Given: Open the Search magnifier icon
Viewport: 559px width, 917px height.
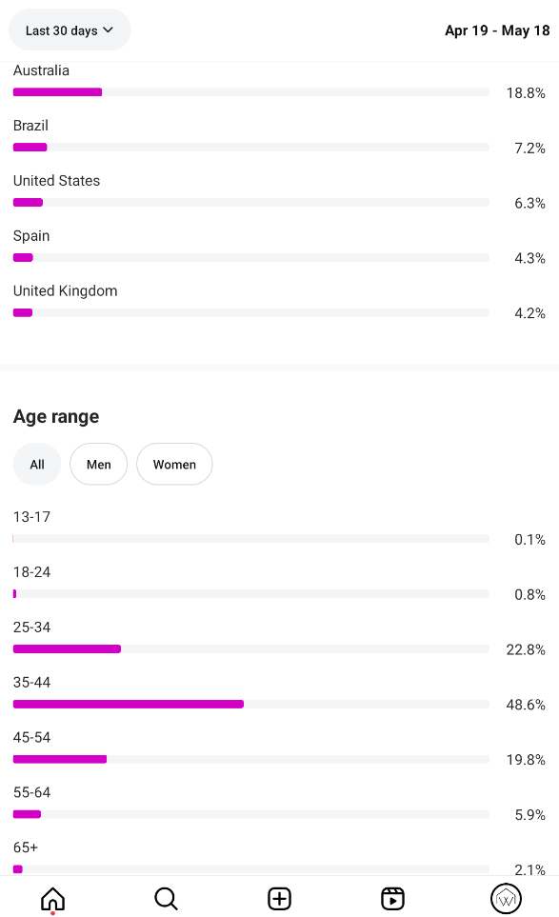Looking at the screenshot, I should 166,898.
